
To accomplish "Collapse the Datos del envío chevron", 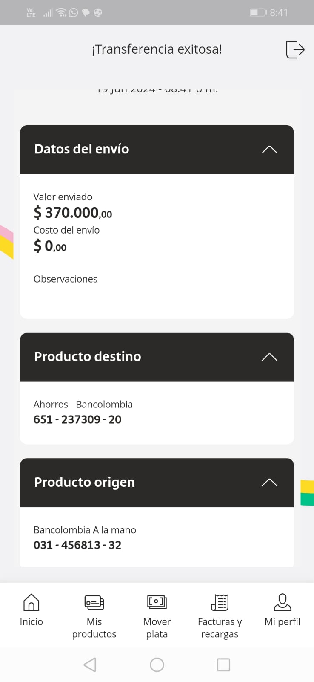I will [269, 150].
